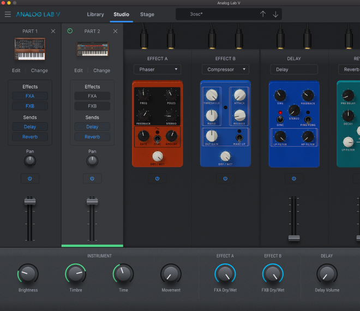Flip the Delay SYNC switch
The height and width of the screenshot is (311, 360).
(280, 119)
